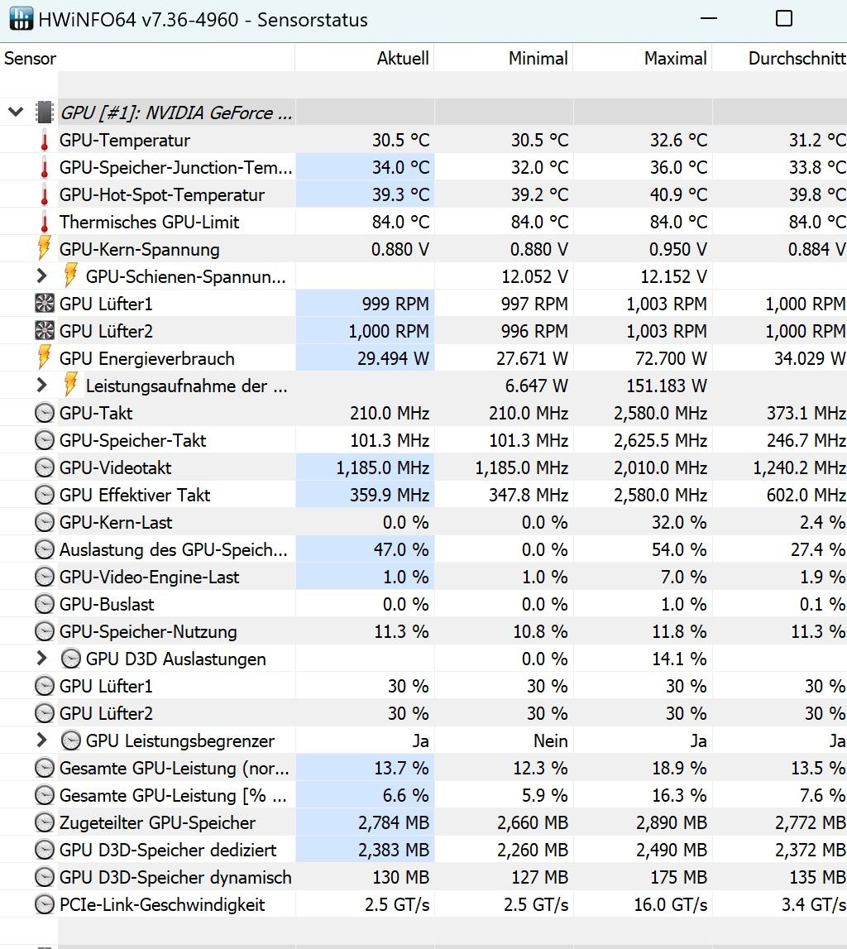Click the 11.3 % current Speicher-Nutzung value
The height and width of the screenshot is (949, 847).
(x=401, y=631)
